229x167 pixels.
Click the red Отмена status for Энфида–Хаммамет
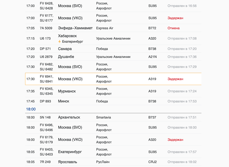pyautogui.click(x=173, y=28)
